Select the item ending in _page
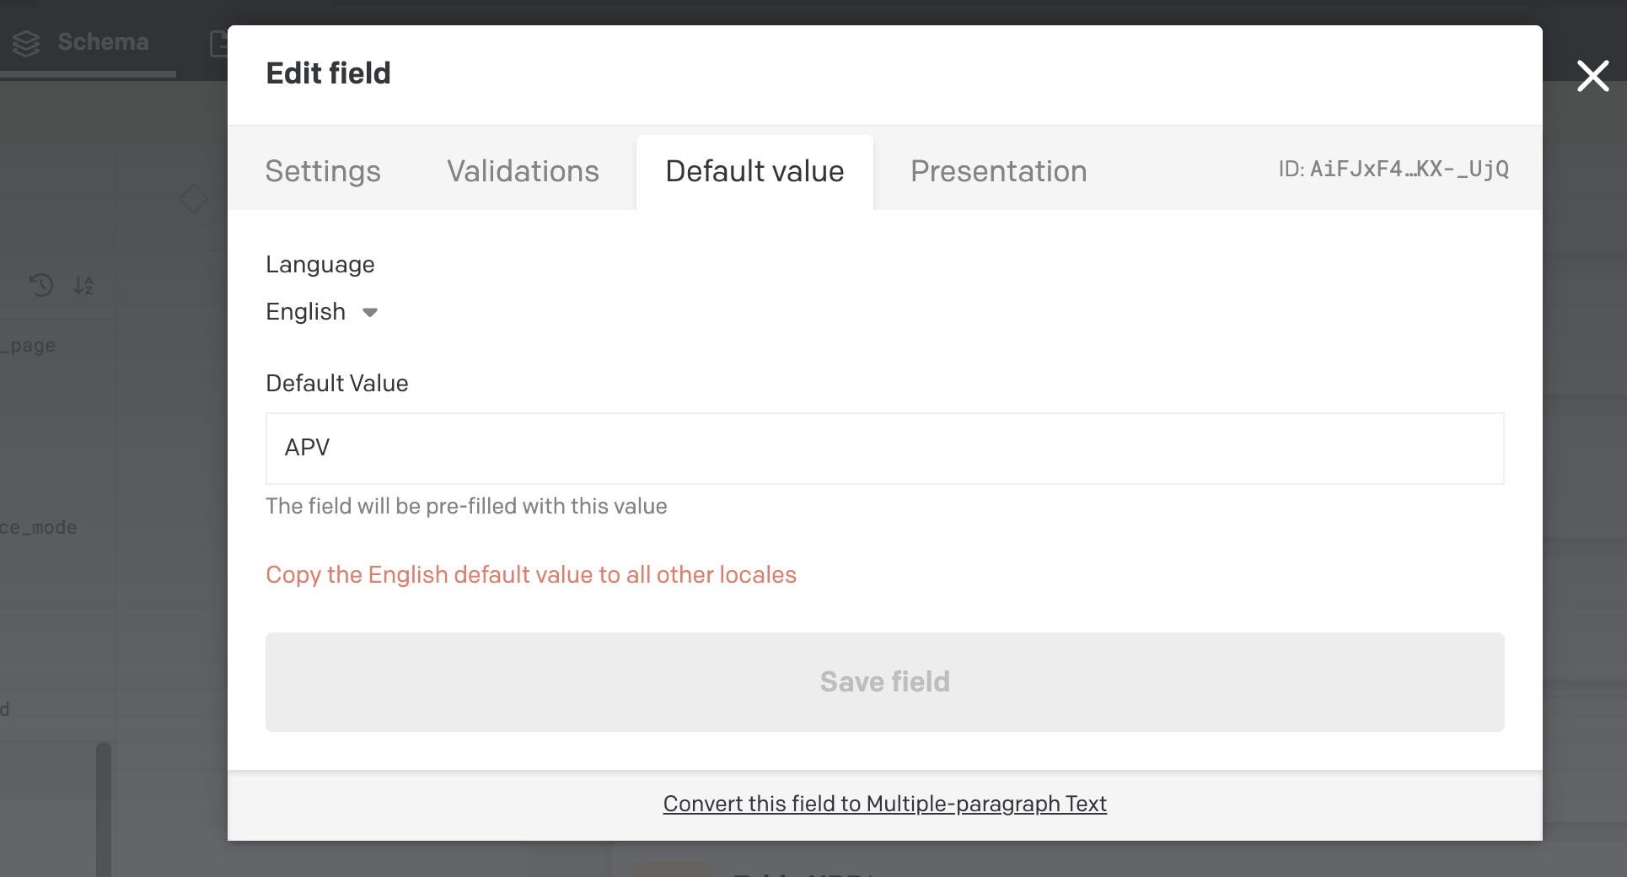 (29, 346)
